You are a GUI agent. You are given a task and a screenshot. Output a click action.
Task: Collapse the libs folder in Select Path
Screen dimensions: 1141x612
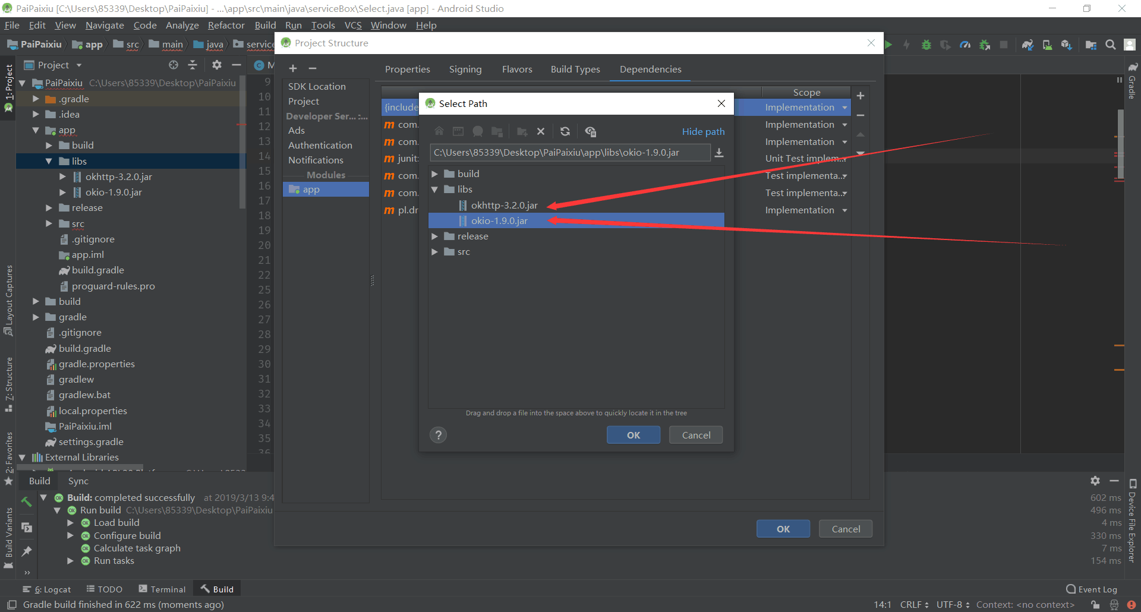[x=434, y=190]
